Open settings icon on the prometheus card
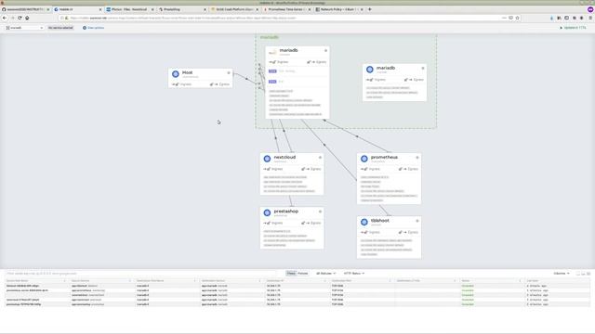The height and width of the screenshot is (334, 595). coord(417,158)
